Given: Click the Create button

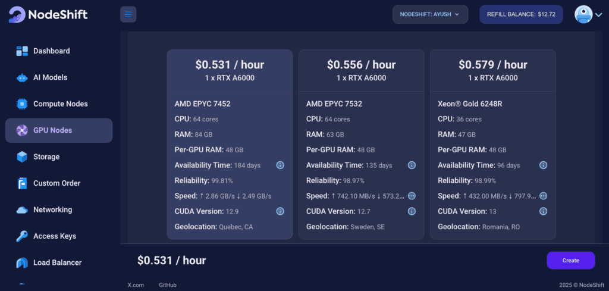Looking at the screenshot, I should [570, 260].
